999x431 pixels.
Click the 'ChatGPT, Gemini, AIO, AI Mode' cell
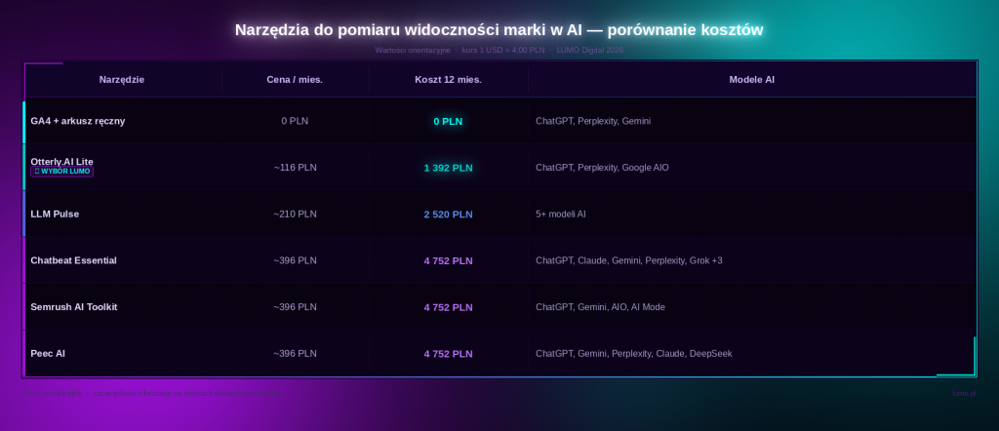[x=600, y=307]
